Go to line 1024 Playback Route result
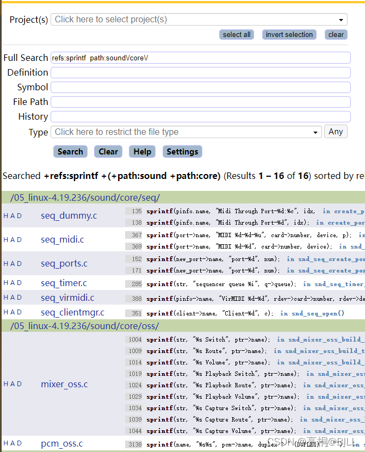Screen dimensions: 365x452 click(x=134, y=385)
